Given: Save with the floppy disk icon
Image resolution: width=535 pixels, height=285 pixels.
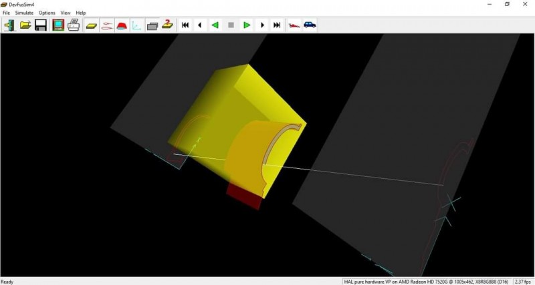Looking at the screenshot, I should [41, 25].
